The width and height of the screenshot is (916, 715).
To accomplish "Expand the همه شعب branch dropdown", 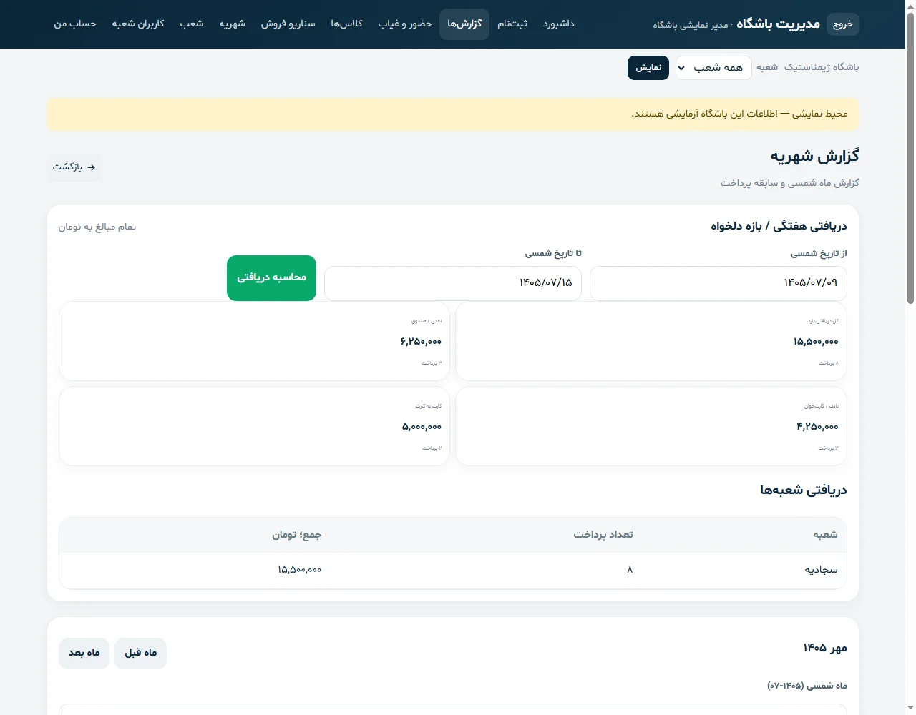I will pos(713,68).
